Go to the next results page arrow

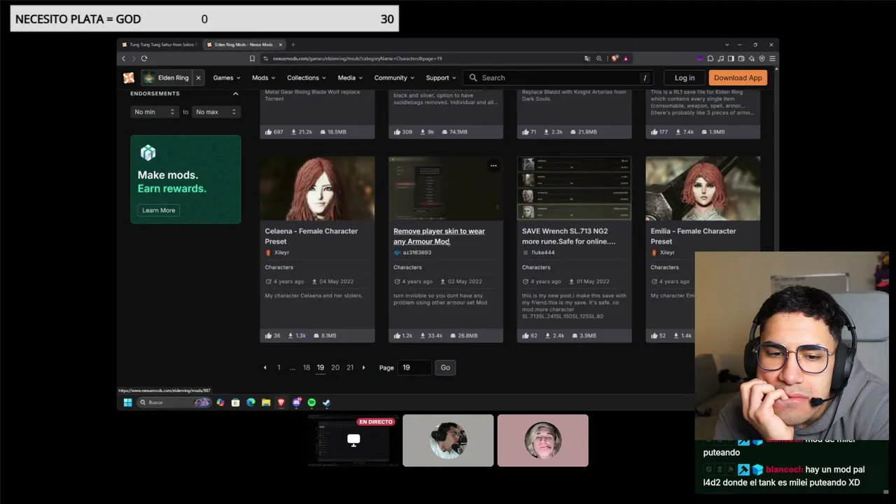(363, 367)
